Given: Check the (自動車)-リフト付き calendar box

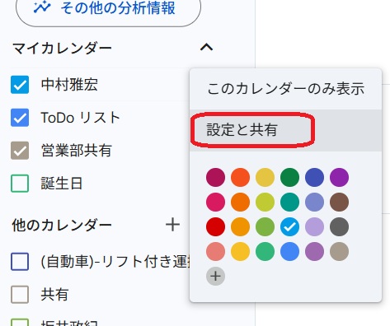Looking at the screenshot, I should (x=20, y=262).
